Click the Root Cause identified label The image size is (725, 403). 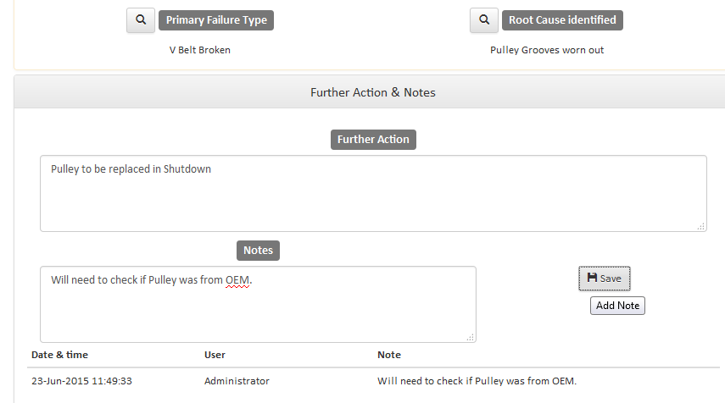tap(562, 20)
